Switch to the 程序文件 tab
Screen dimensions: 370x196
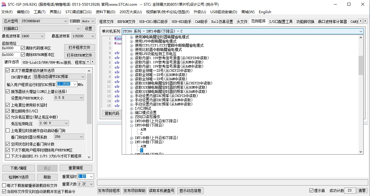(x=107, y=22)
